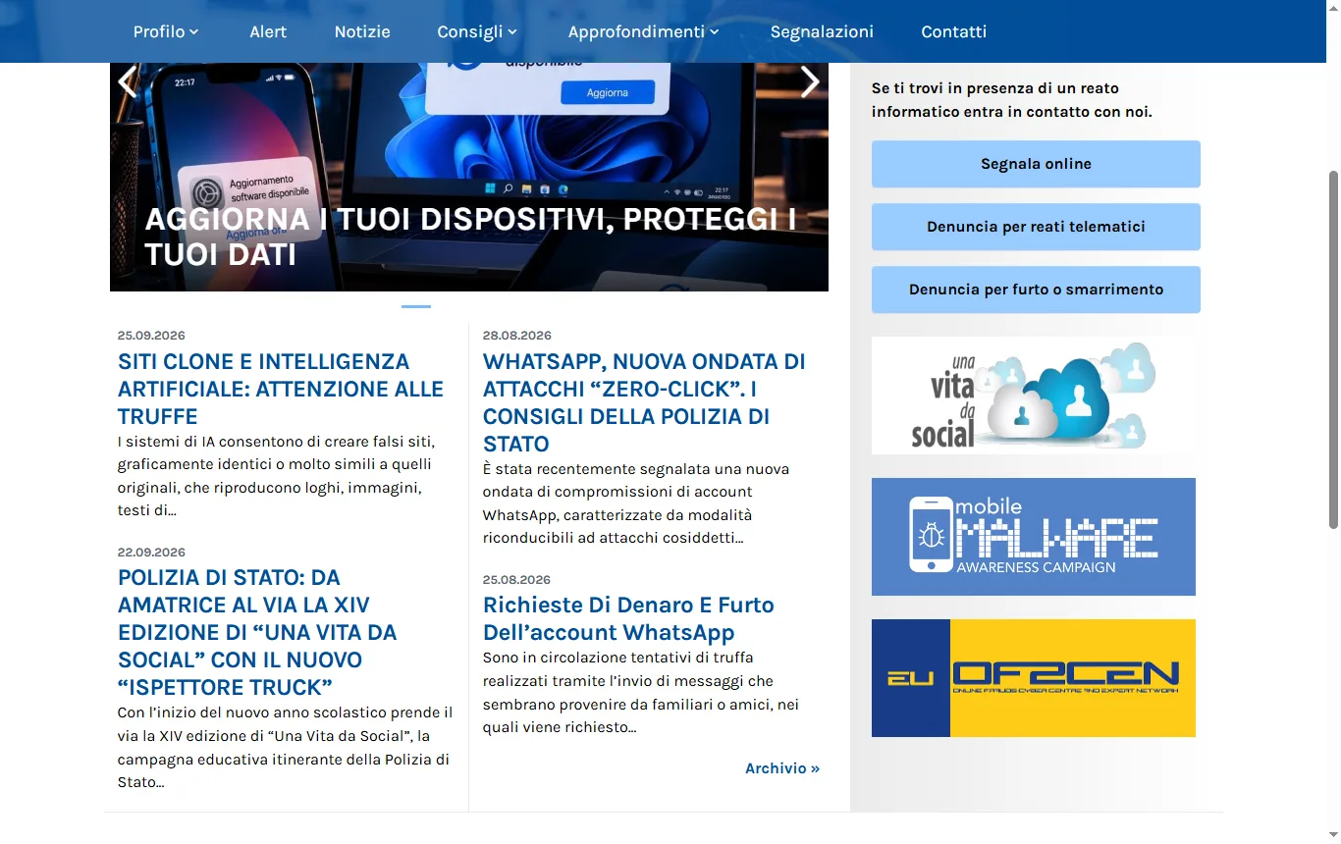This screenshot has width=1341, height=844.
Task: Open article Siti clone e intelligenza artificiale
Action: (x=281, y=389)
